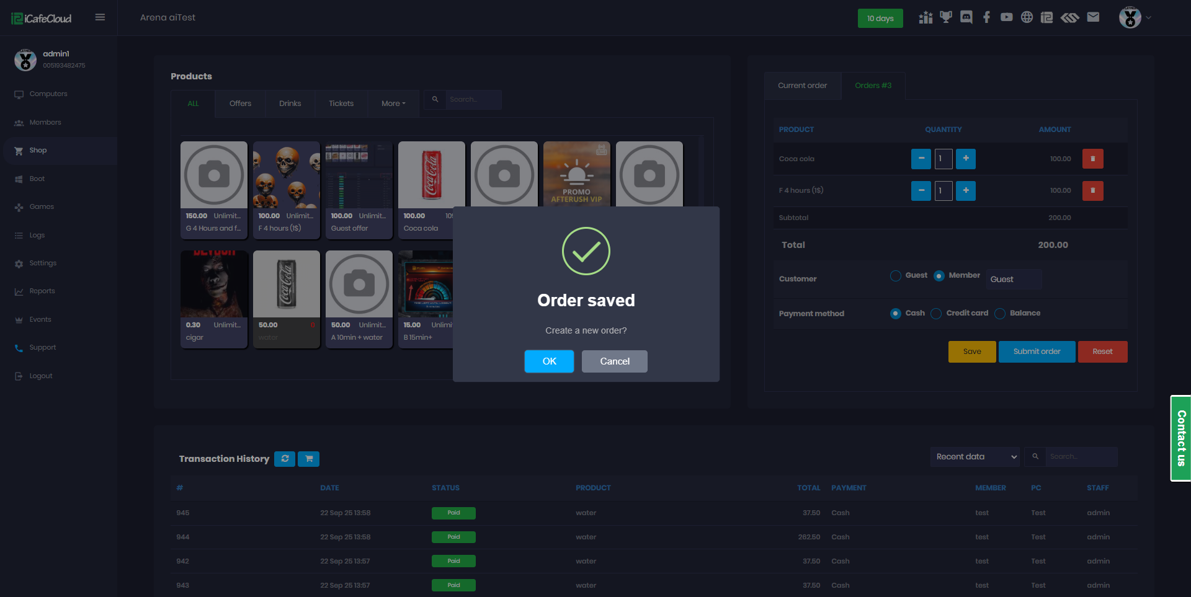Open the Facebook icon link
Image resolution: width=1191 pixels, height=597 pixels.
[x=986, y=17]
